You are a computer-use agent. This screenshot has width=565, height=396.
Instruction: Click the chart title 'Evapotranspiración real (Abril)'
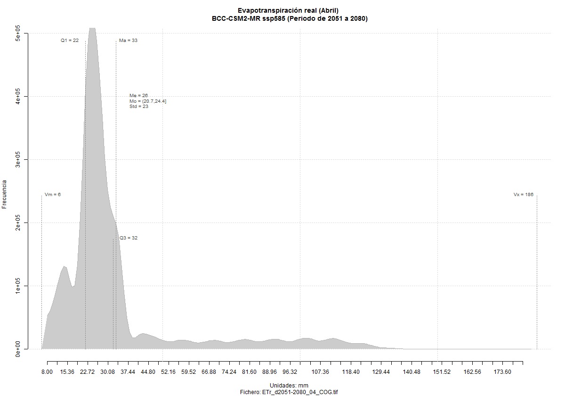click(288, 10)
